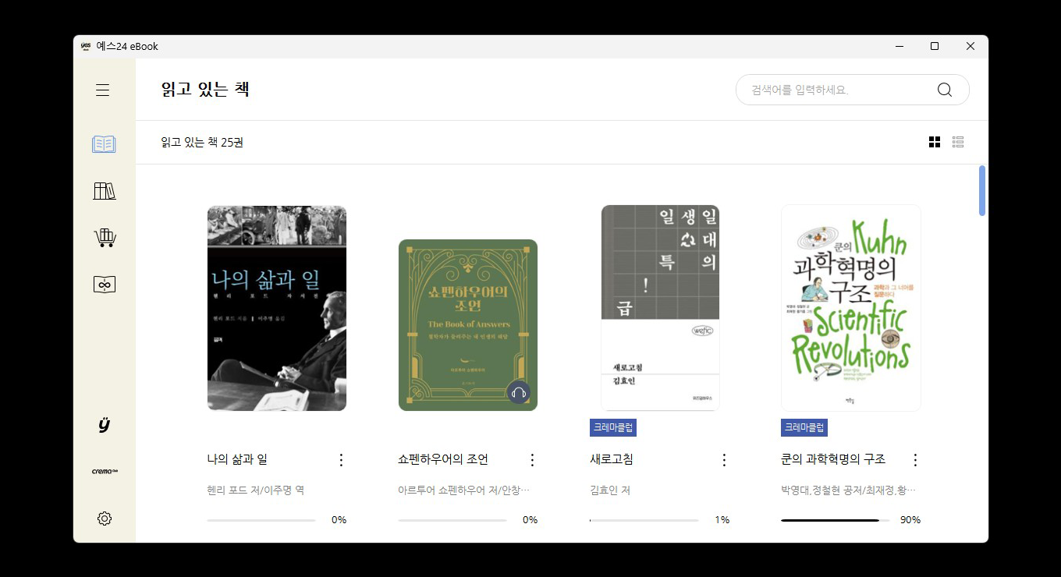Viewport: 1061px width, 577px height.
Task: Click the crema club logo icon
Action: coord(105,471)
